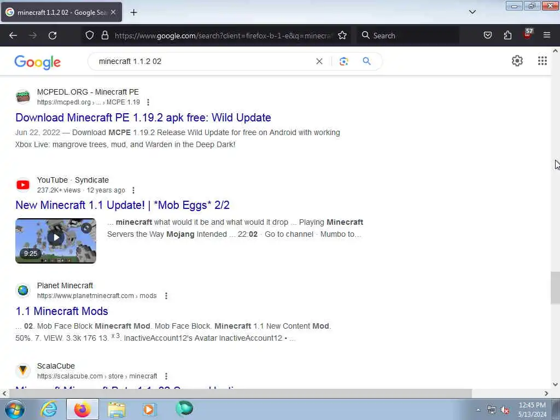Open more options for MCPEDL result
Screen dimensions: 560x420
[x=148, y=102]
